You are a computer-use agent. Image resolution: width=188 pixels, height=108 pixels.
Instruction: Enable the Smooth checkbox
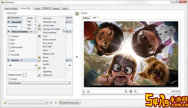point(9,79)
